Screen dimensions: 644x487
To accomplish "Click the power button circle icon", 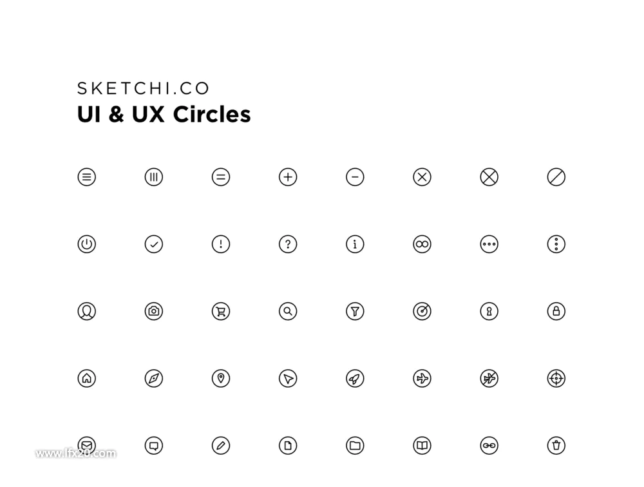I will [x=87, y=244].
